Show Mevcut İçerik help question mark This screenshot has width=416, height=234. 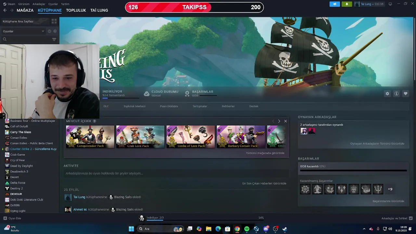[95, 121]
